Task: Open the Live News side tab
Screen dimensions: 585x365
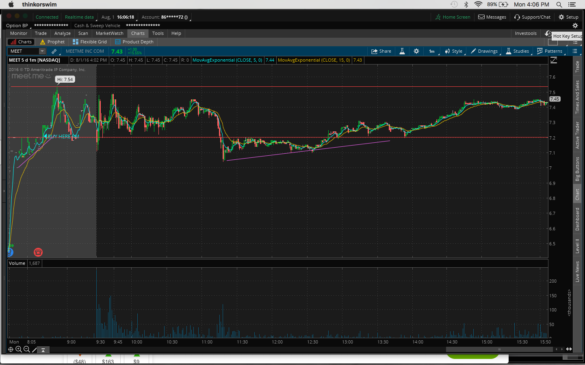Action: click(x=577, y=271)
